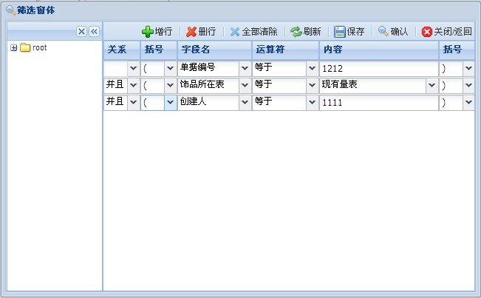Click the 保存 floppy disk icon
This screenshot has width=481, height=298.
click(340, 32)
